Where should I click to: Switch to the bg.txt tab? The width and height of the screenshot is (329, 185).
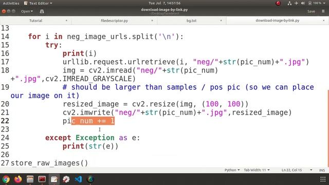click(191, 21)
